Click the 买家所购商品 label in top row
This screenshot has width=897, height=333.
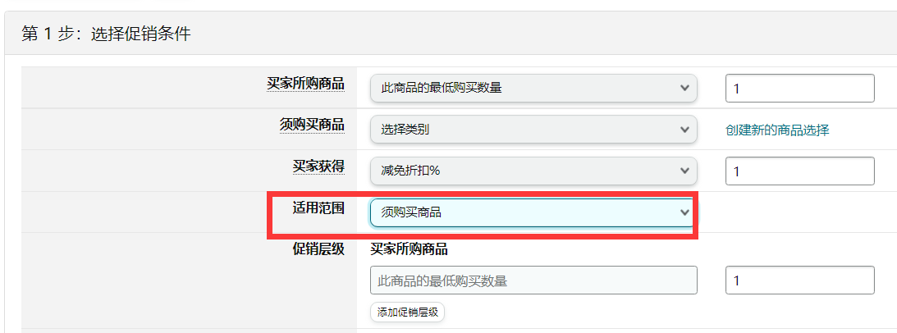[305, 84]
